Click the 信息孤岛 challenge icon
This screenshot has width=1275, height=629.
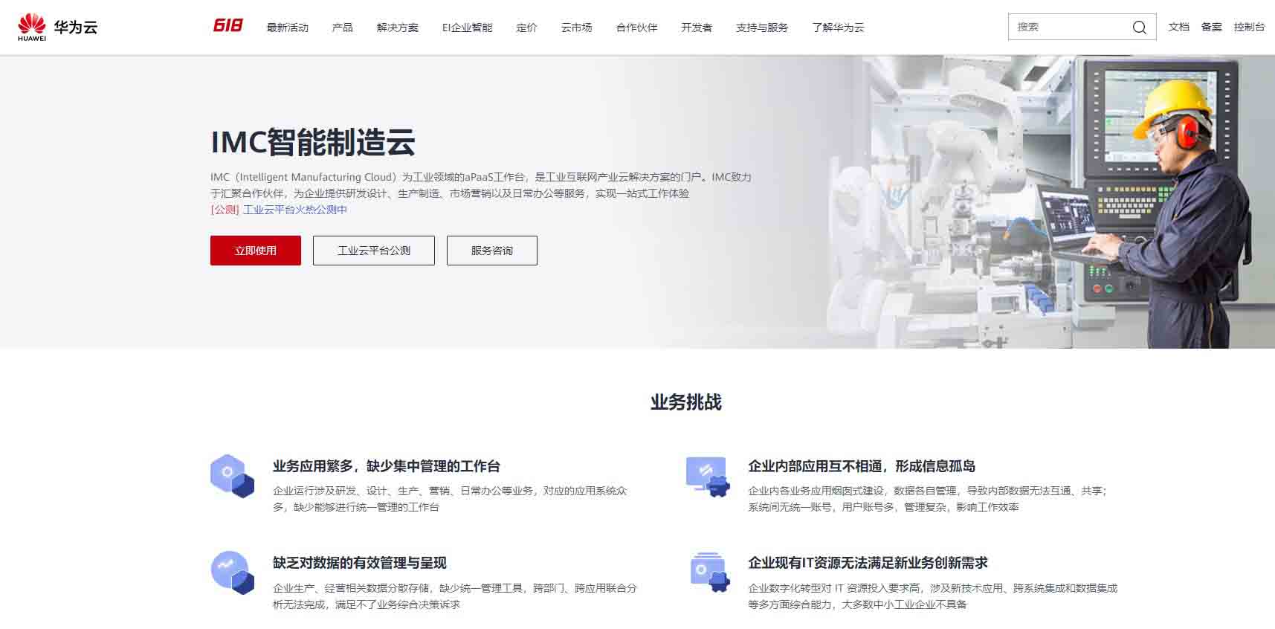tap(708, 477)
